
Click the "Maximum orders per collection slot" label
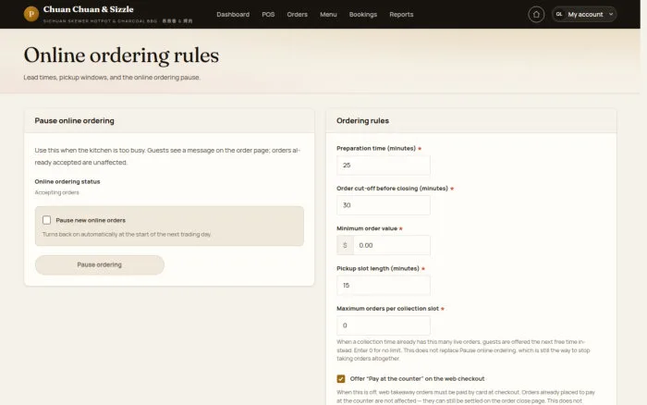pyautogui.click(x=387, y=309)
